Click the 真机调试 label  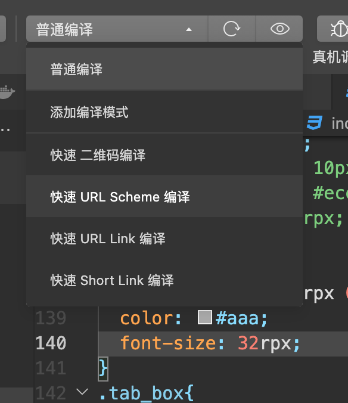[x=330, y=57]
